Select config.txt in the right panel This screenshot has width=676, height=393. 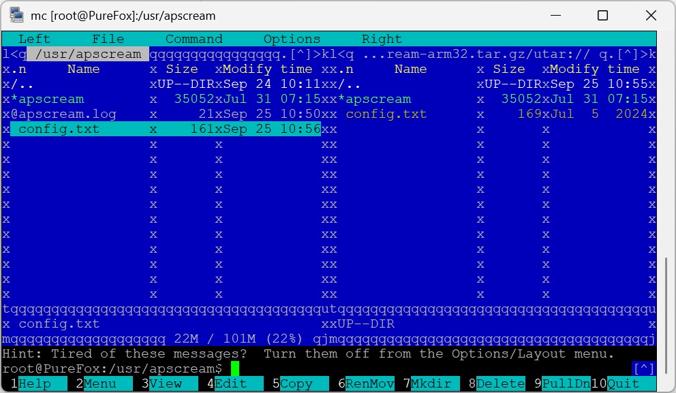click(386, 114)
